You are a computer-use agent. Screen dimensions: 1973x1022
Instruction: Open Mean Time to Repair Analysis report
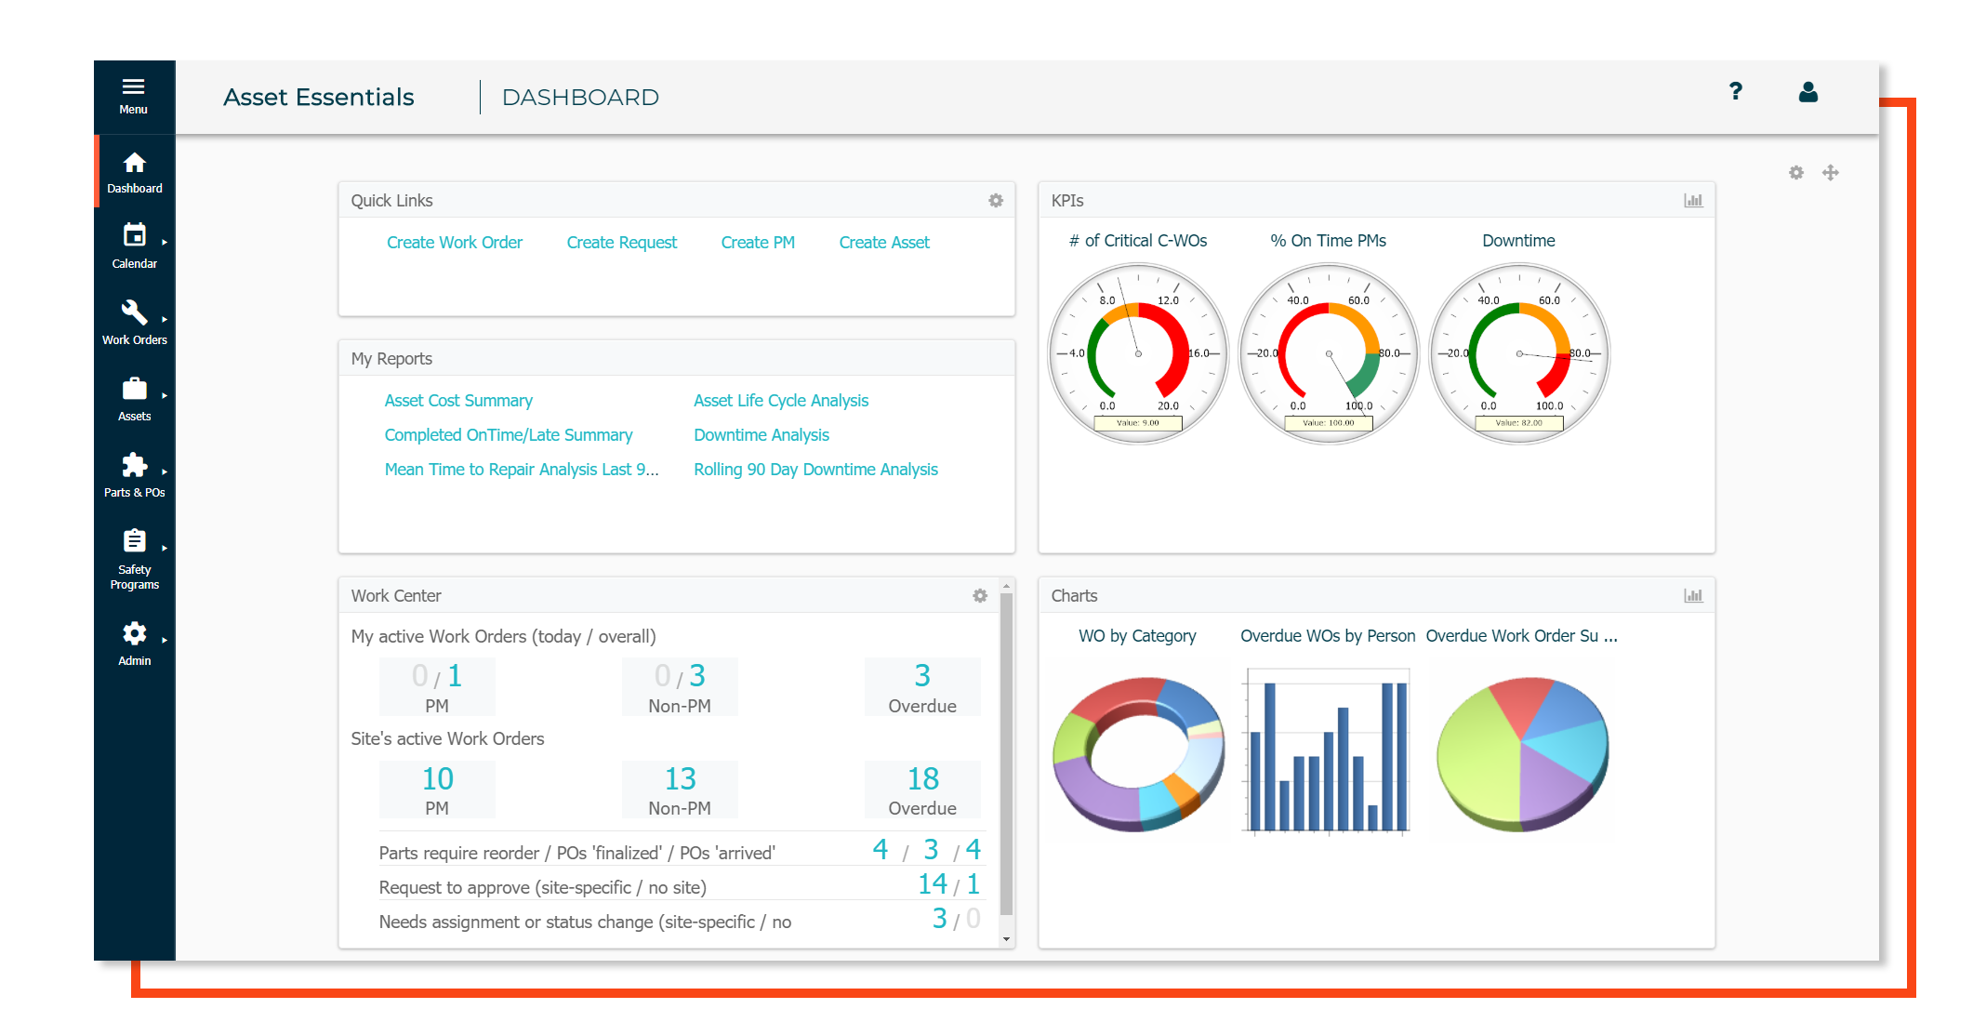pos(522,470)
